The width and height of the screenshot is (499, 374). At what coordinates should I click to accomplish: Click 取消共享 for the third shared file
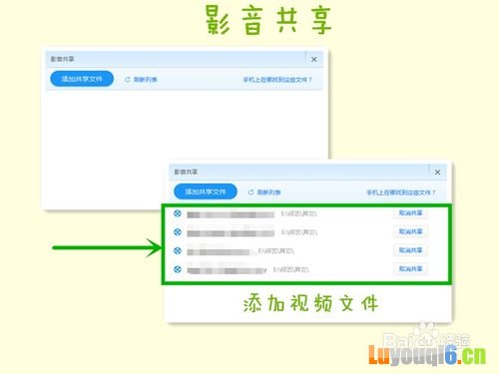point(410,250)
